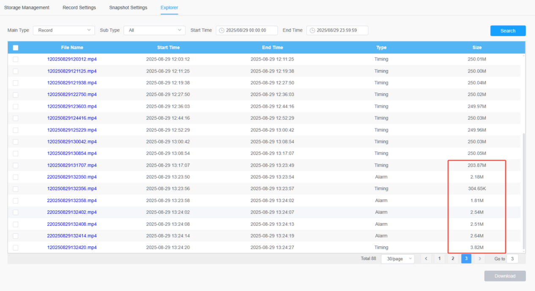Mark the checkbox for 120250829132420.mp4
535x291 pixels.
[x=16, y=248]
